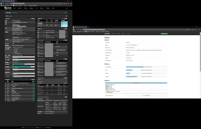Open a new tab in the pfSense browser
201x129 pixels.
[x=16, y=1]
